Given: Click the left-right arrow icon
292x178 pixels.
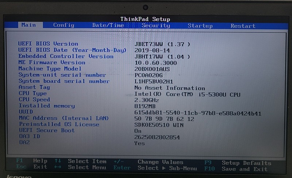Looking at the screenshot, I should pyautogui.click(x=58, y=167).
